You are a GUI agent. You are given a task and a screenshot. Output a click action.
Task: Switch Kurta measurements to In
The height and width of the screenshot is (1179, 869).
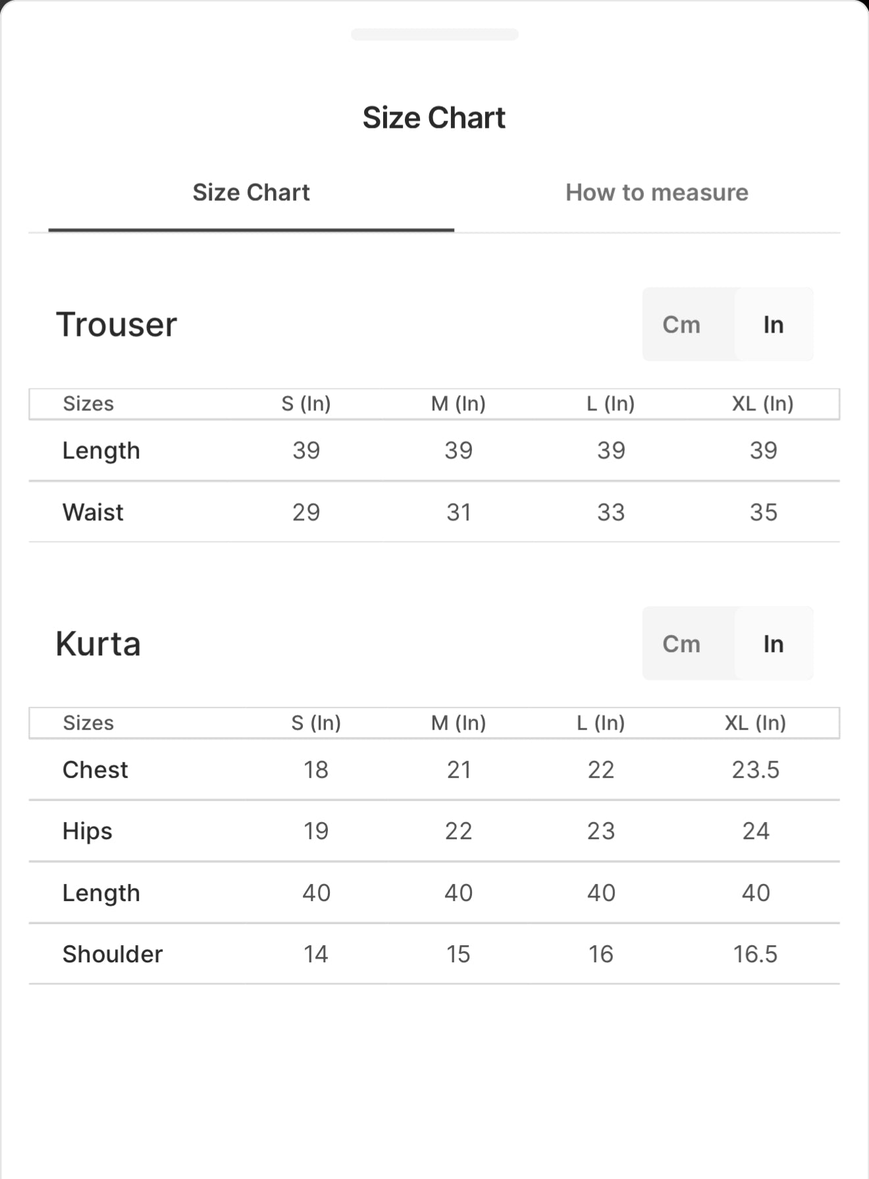pyautogui.click(x=774, y=644)
